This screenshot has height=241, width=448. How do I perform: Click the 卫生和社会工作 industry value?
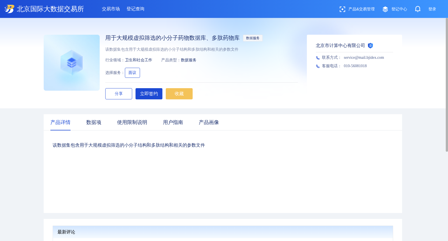pyautogui.click(x=139, y=60)
